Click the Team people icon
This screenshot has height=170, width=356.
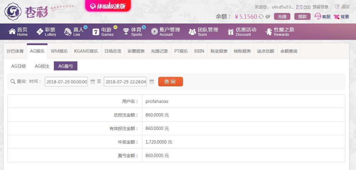pos(192,32)
